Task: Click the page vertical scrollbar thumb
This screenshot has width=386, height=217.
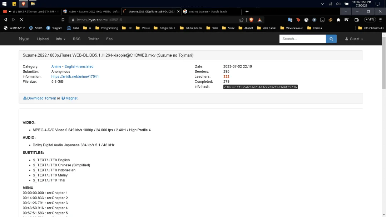Action: (384, 64)
